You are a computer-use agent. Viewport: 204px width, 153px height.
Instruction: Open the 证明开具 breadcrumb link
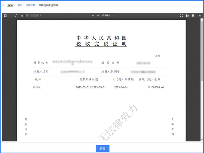click(x=30, y=5)
